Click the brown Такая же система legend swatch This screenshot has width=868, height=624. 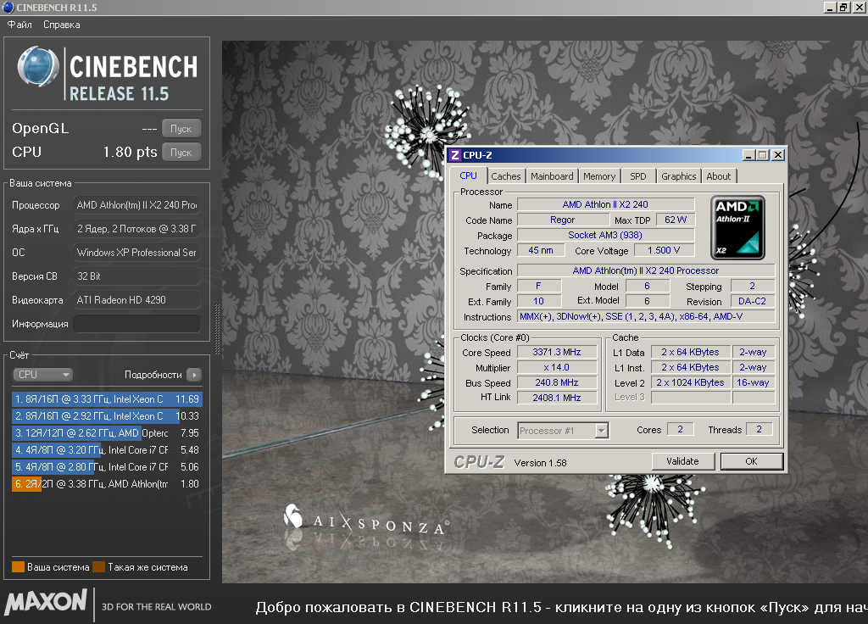[99, 567]
